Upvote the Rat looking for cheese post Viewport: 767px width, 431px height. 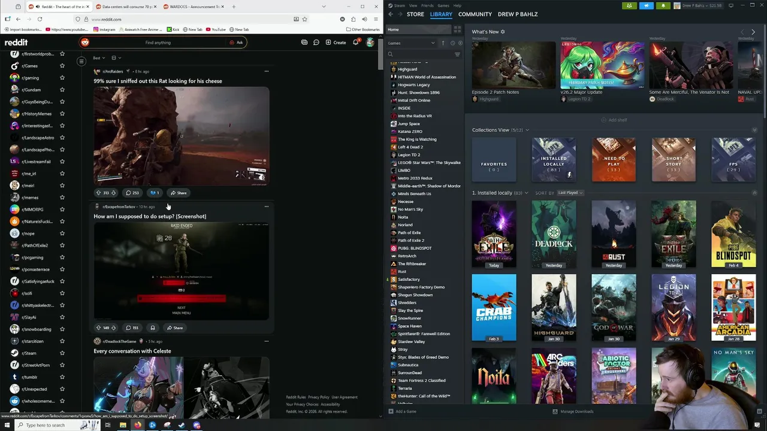pos(98,193)
